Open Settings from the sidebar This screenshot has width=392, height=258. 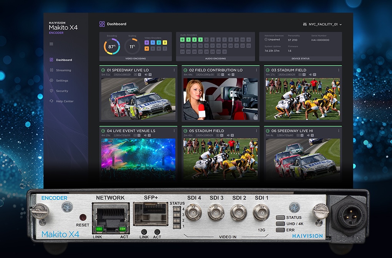pyautogui.click(x=59, y=81)
